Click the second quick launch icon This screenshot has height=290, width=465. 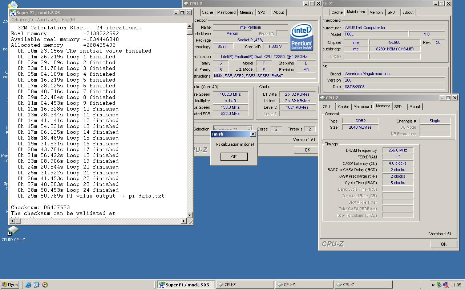(36, 285)
